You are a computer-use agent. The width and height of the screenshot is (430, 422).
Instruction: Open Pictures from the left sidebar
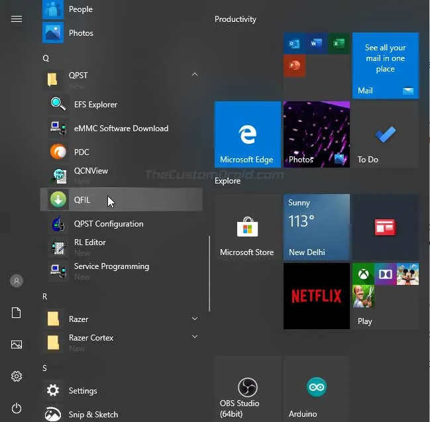click(x=17, y=344)
